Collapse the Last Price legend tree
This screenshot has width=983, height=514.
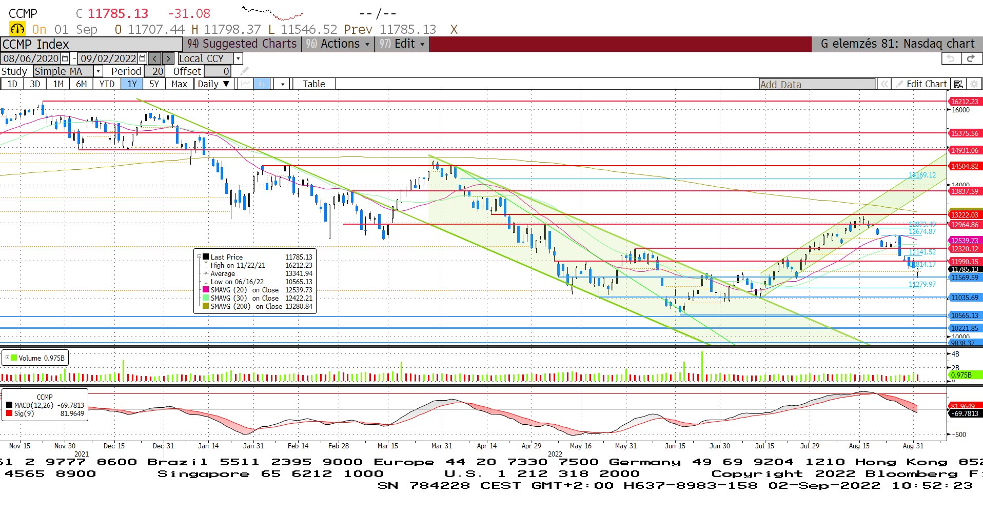200,257
